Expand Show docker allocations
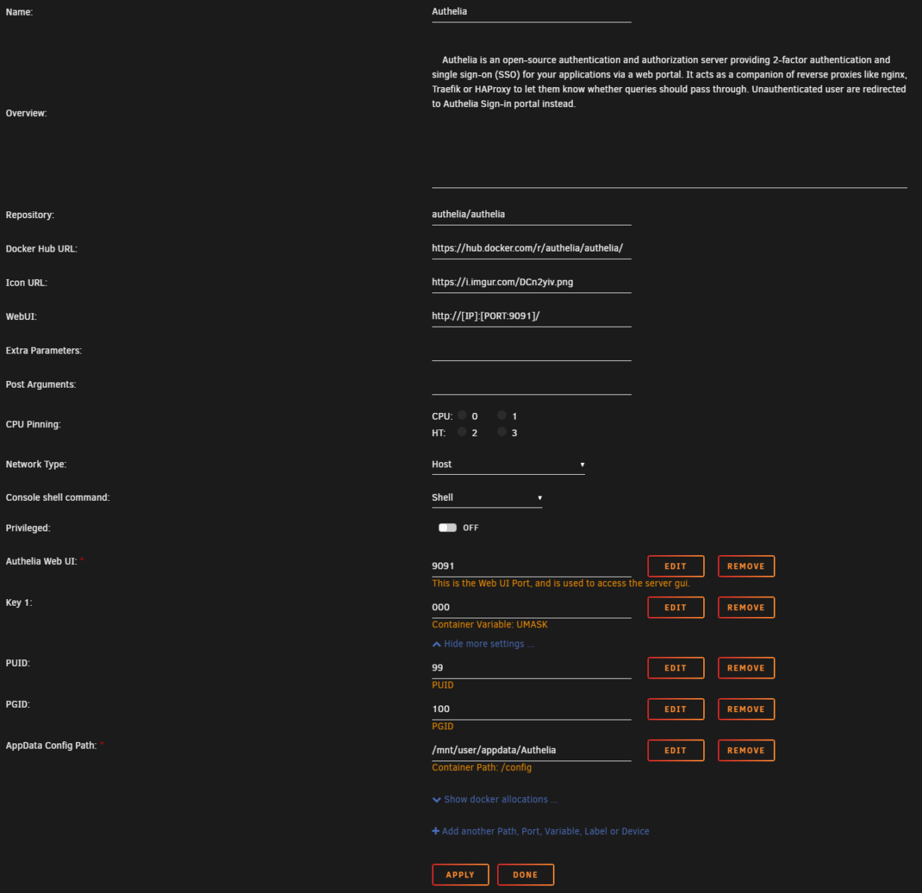This screenshot has height=893, width=922. click(x=495, y=798)
